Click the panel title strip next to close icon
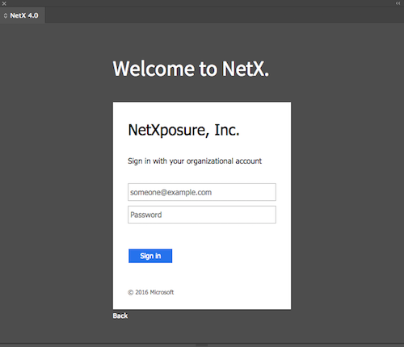 (200, 3)
